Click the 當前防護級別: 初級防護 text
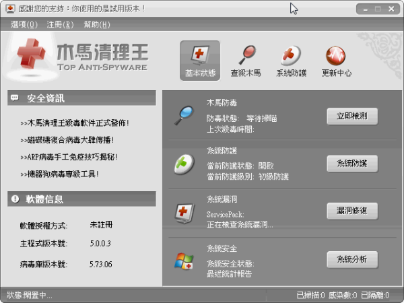404x303 pixels. click(248, 176)
